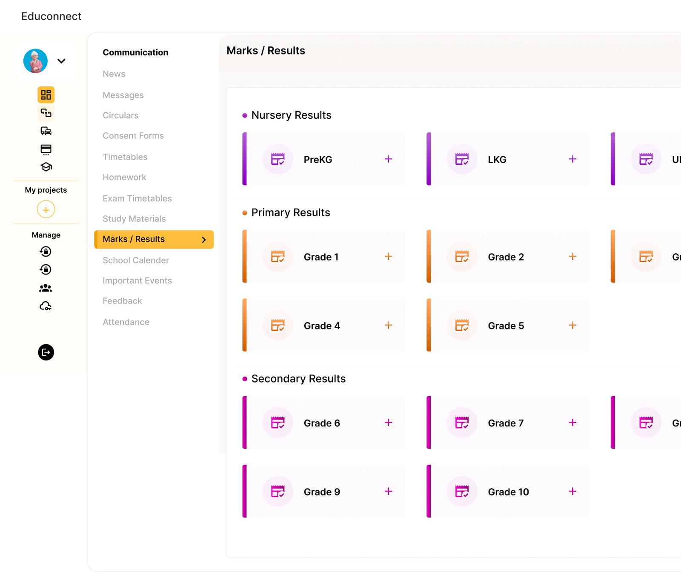Click the users group icon under Manage
The width and height of the screenshot is (681, 572).
[x=46, y=288]
